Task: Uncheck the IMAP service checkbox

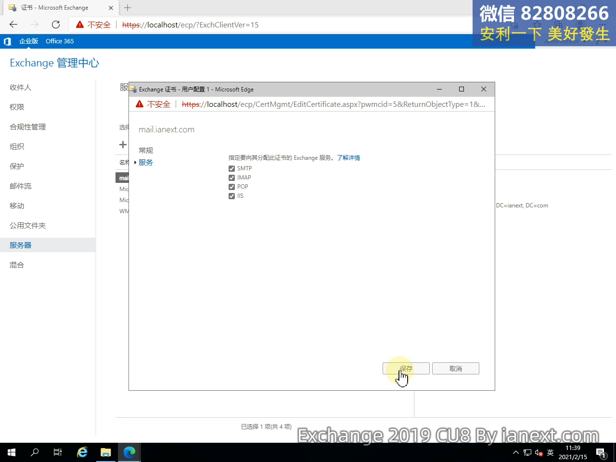Action: pyautogui.click(x=231, y=178)
